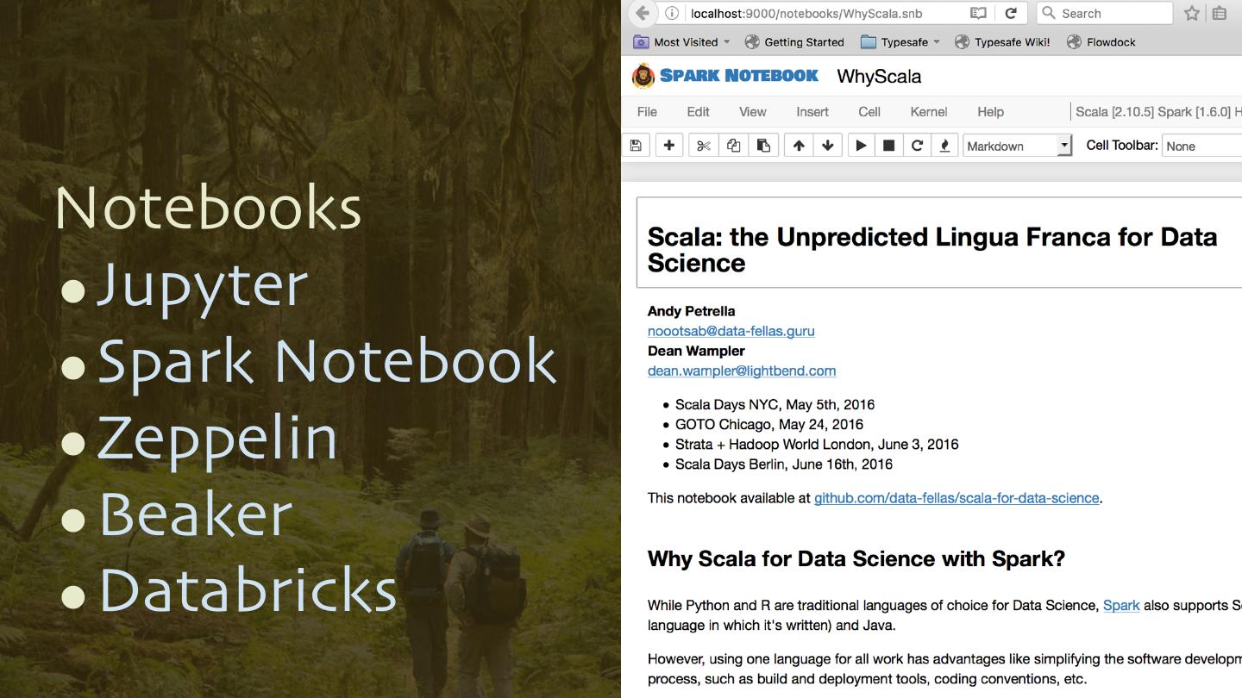The width and height of the screenshot is (1242, 698).
Task: Copy the selected cell
Action: (x=734, y=146)
